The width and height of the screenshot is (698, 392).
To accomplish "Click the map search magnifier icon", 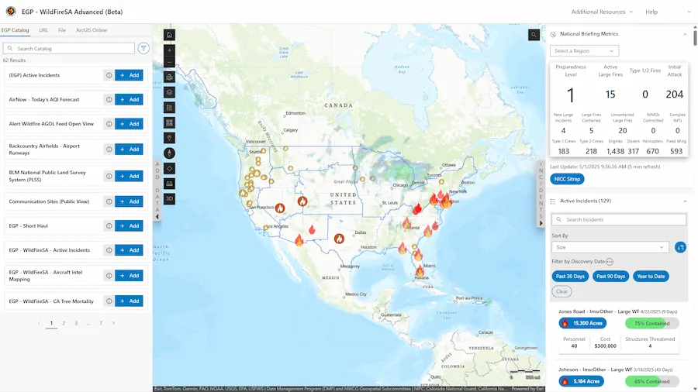I will click(x=534, y=35).
